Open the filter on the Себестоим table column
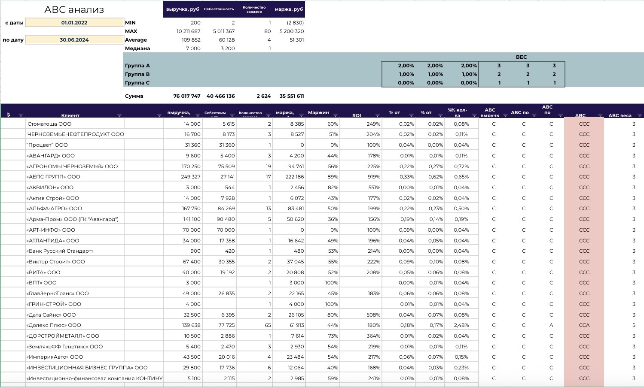The height and width of the screenshot is (387, 644). (x=232, y=115)
